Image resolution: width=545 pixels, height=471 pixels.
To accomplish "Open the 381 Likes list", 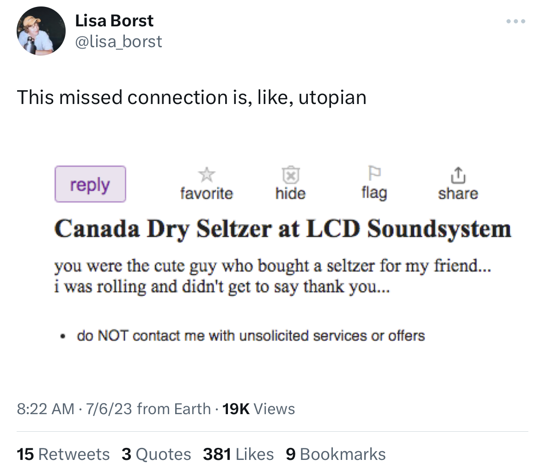I will click(x=238, y=454).
